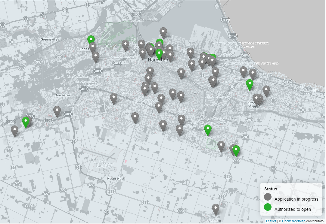Click the gray marker east of Ancaster
Image resolution: width=326 pixels, height=224 pixels.
pyautogui.click(x=113, y=98)
